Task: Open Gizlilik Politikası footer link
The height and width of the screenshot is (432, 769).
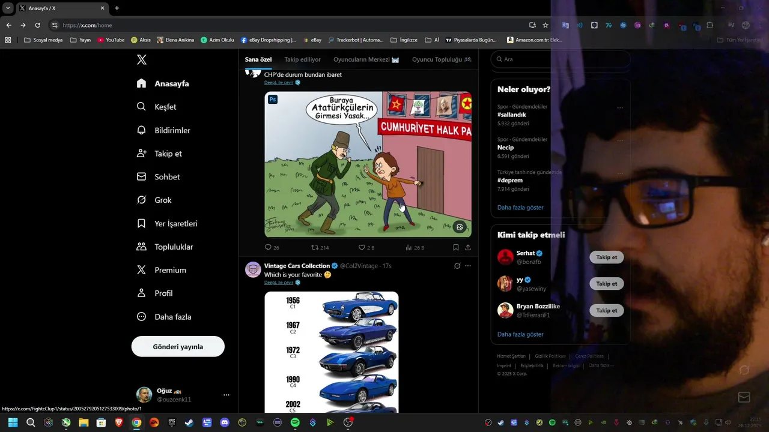Action: click(550, 356)
